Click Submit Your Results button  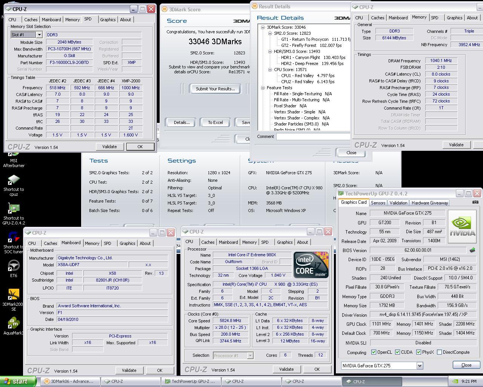(215, 89)
